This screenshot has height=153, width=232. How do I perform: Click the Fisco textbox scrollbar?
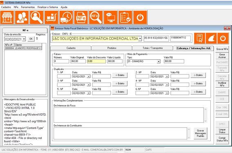205,115
